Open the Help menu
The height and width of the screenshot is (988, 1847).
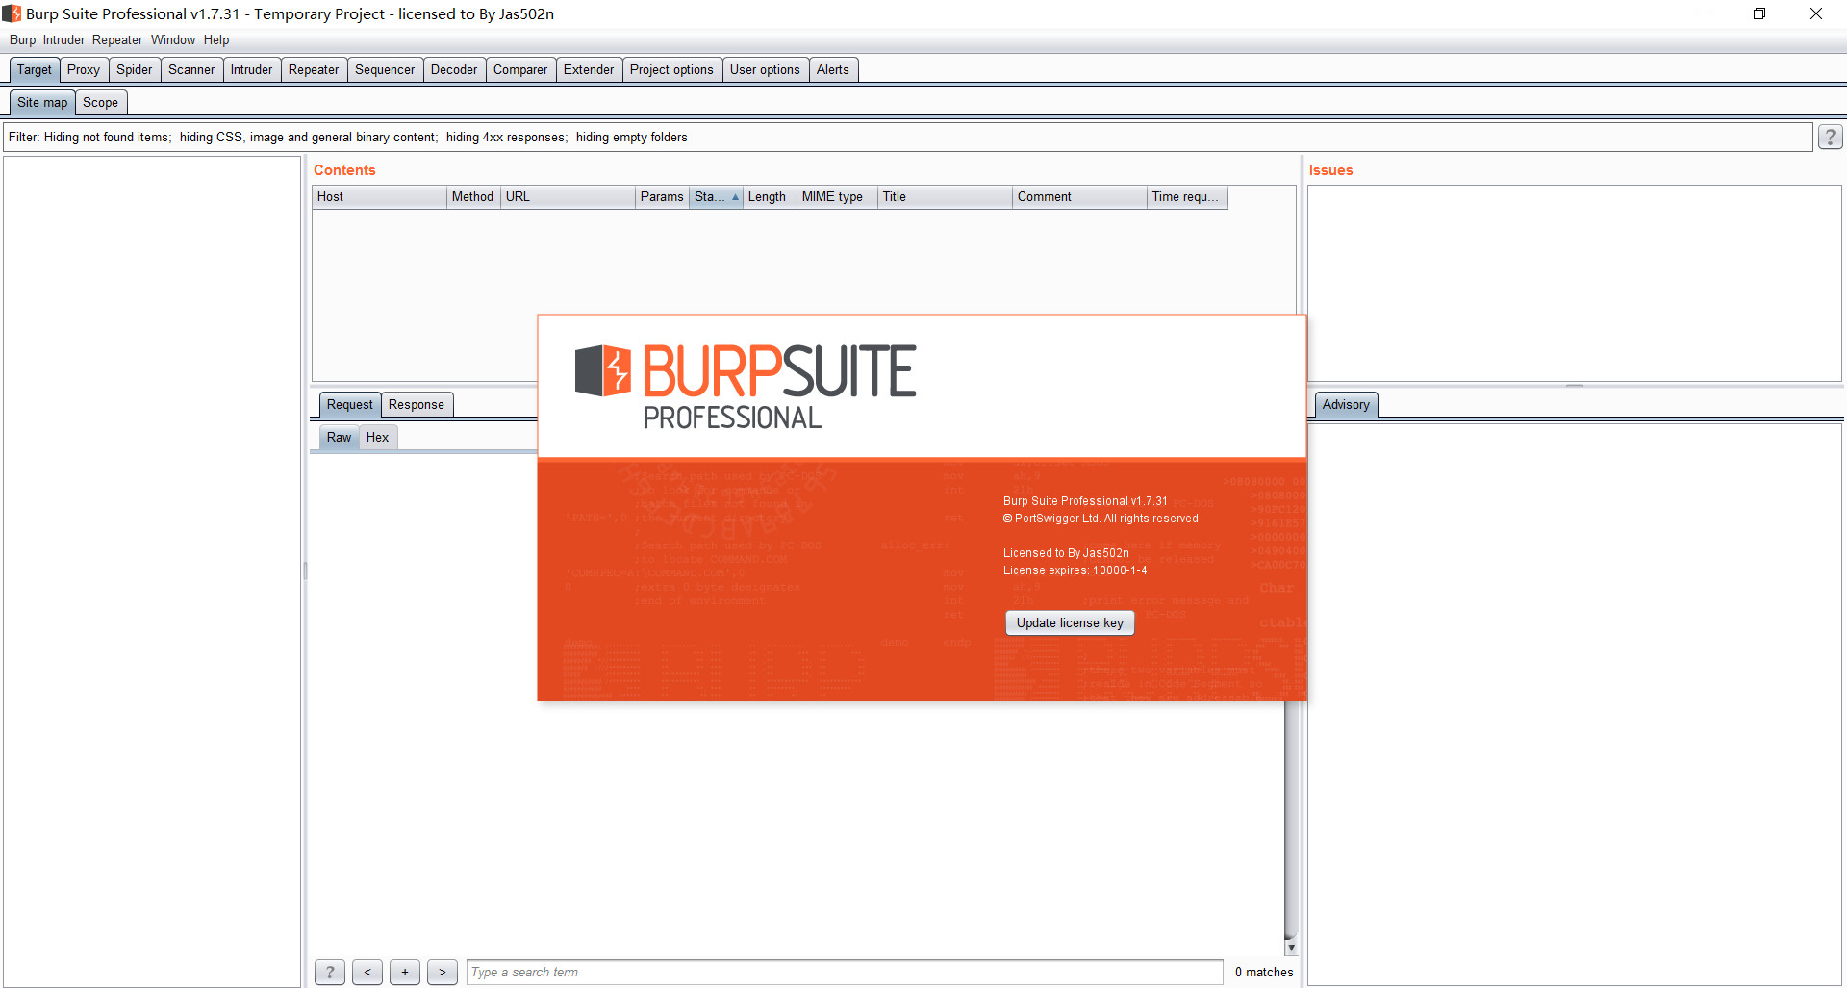tap(216, 40)
